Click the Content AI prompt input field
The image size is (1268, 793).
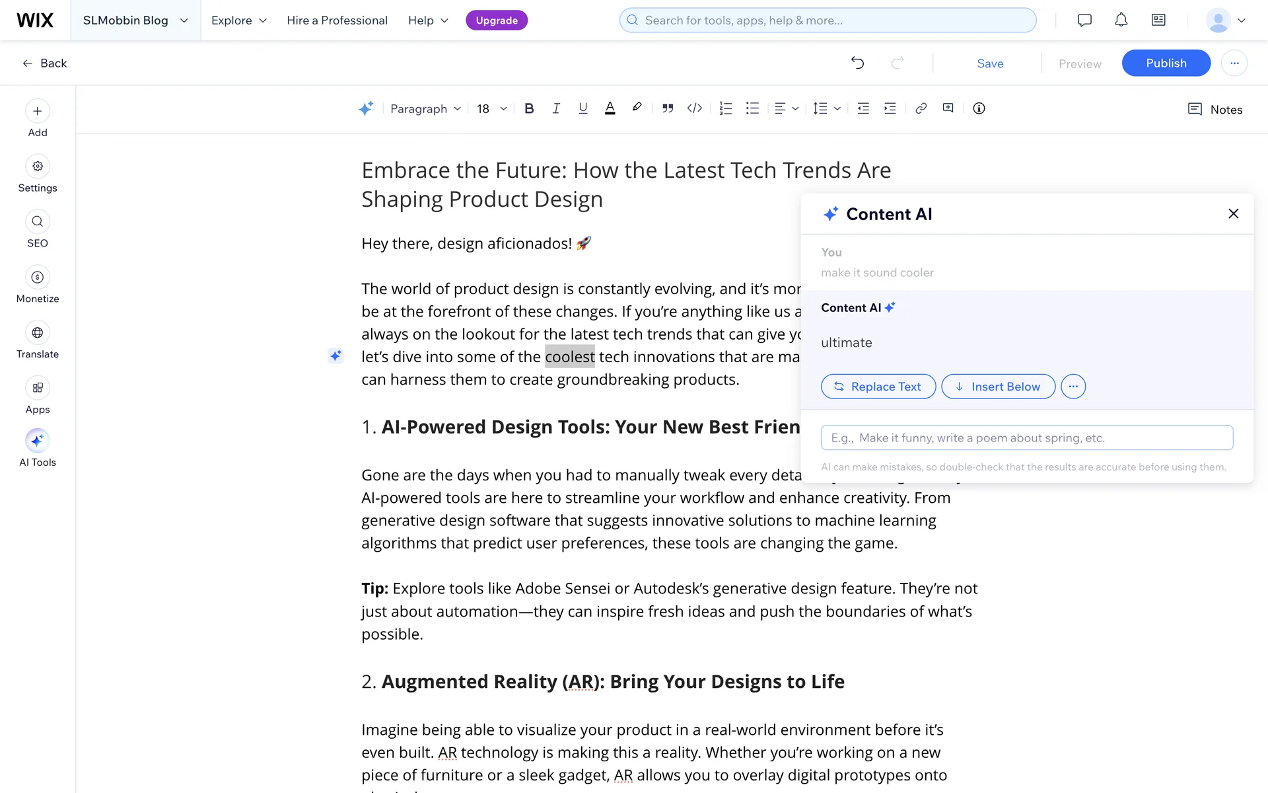coord(1026,437)
